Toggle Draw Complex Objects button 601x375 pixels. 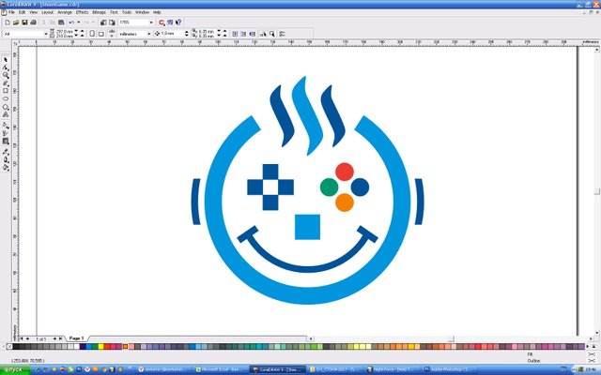click(263, 34)
